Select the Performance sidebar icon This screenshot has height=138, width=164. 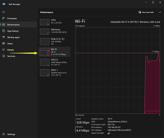point(4,25)
